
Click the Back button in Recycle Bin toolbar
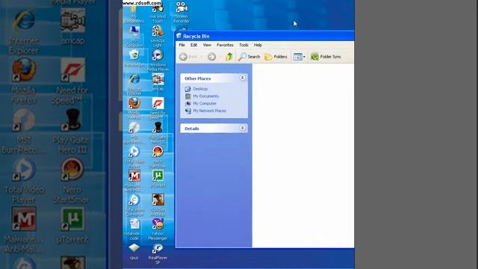pyautogui.click(x=188, y=57)
